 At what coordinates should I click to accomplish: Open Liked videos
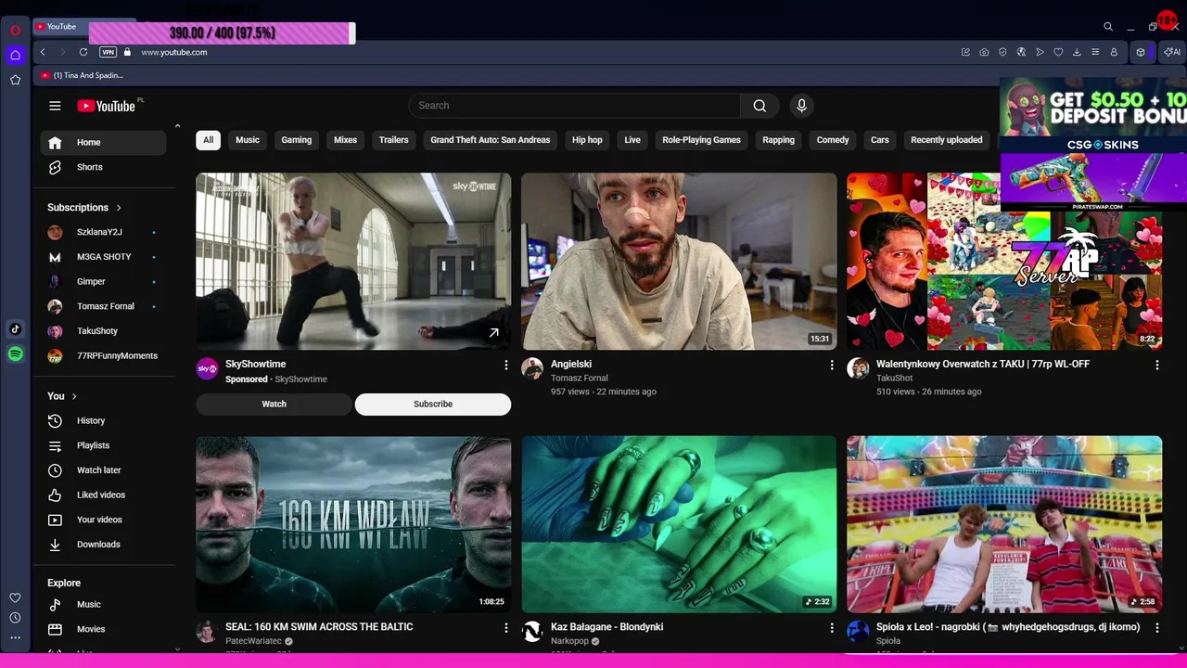tap(103, 495)
